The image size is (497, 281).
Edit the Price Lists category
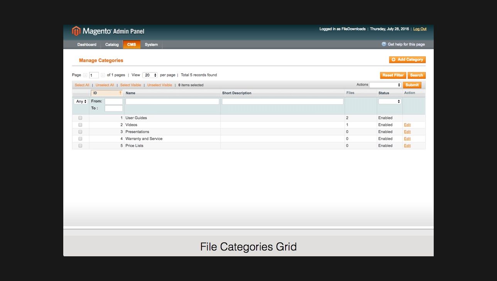407,146
